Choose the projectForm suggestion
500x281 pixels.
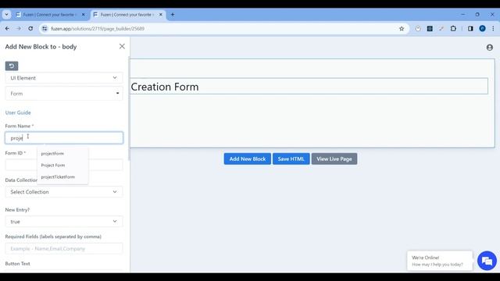tap(52, 154)
